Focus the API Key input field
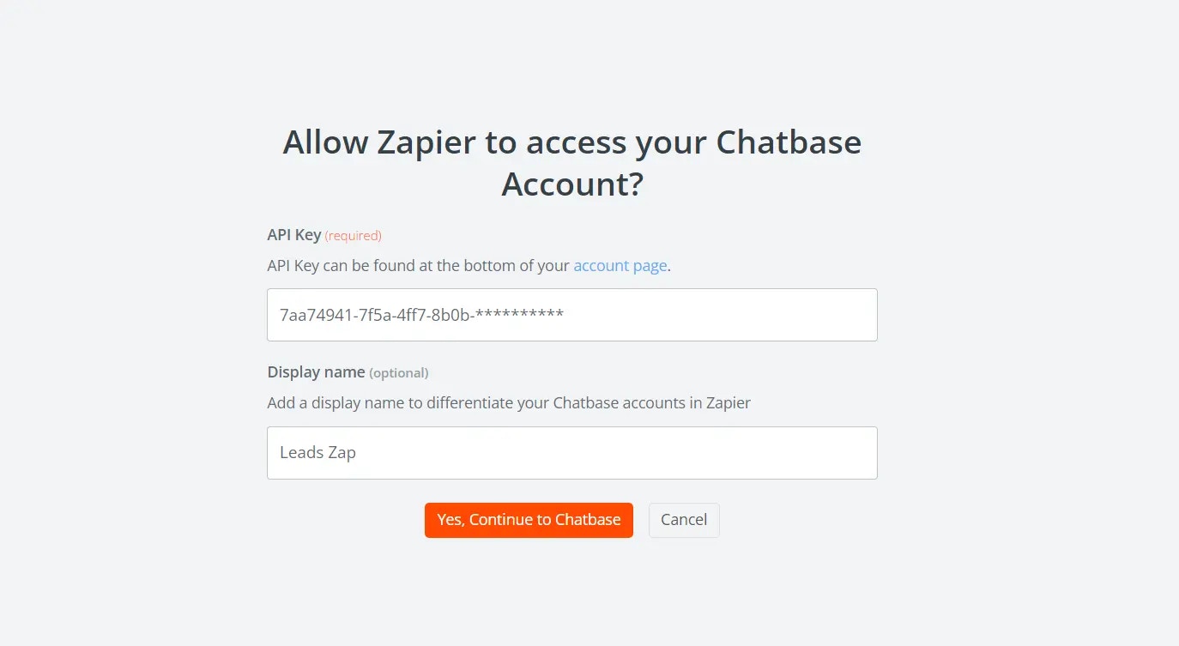Viewport: 1179px width, 646px height. [572, 315]
